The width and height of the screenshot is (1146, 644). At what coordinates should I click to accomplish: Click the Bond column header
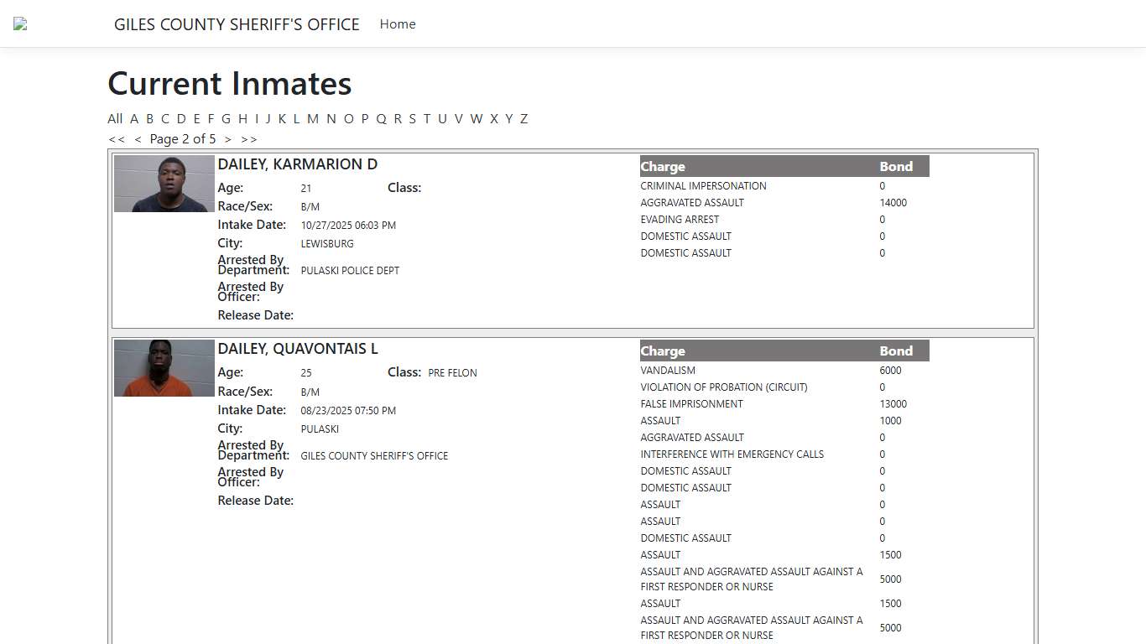896,166
